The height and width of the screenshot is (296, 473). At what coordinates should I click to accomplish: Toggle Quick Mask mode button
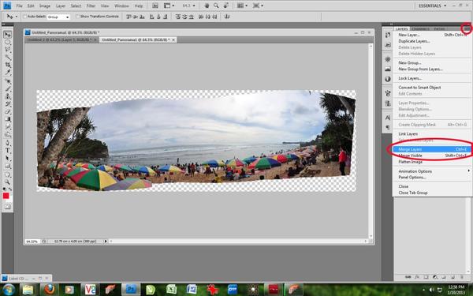[x=8, y=207]
